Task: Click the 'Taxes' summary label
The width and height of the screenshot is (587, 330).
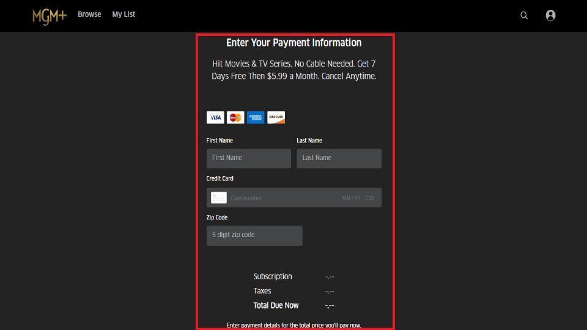Action: pos(262,291)
